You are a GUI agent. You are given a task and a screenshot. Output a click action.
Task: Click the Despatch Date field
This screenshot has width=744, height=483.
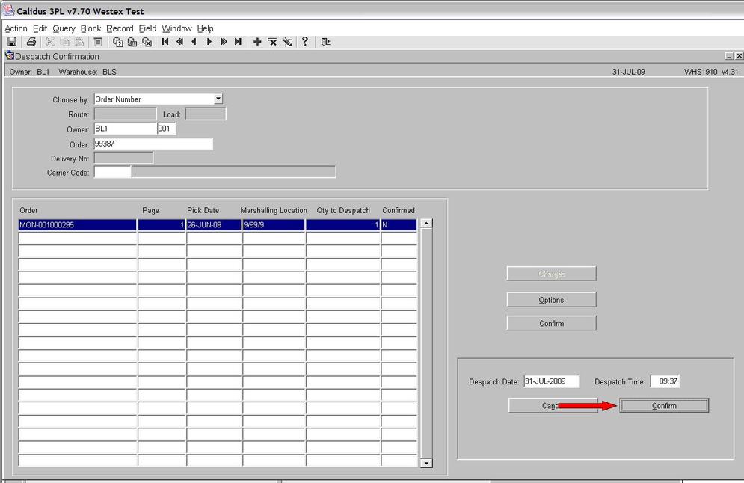tap(552, 381)
